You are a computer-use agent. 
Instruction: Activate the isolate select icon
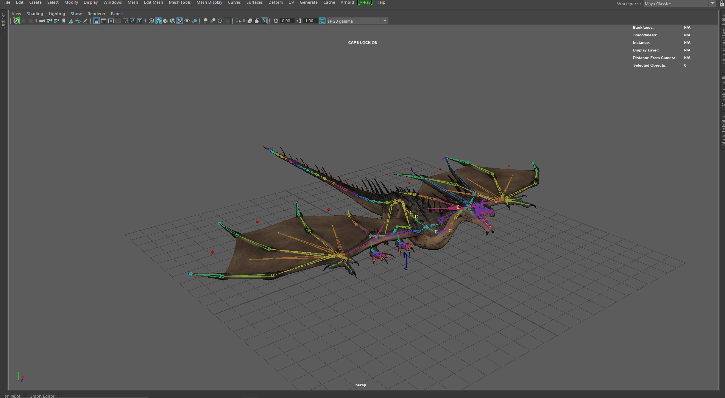[239, 21]
